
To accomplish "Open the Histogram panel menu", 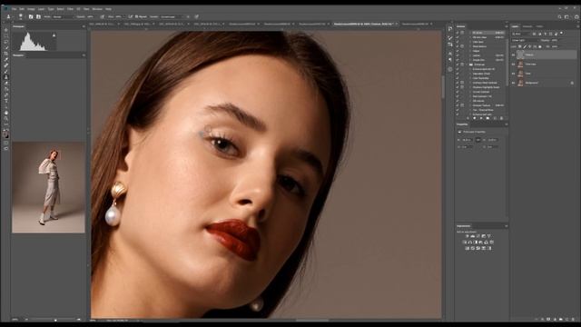I will [x=84, y=26].
